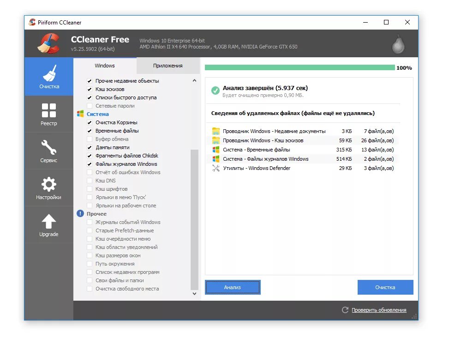
Task: Enable Отчёт об ошибках Windows
Action: [x=90, y=172]
